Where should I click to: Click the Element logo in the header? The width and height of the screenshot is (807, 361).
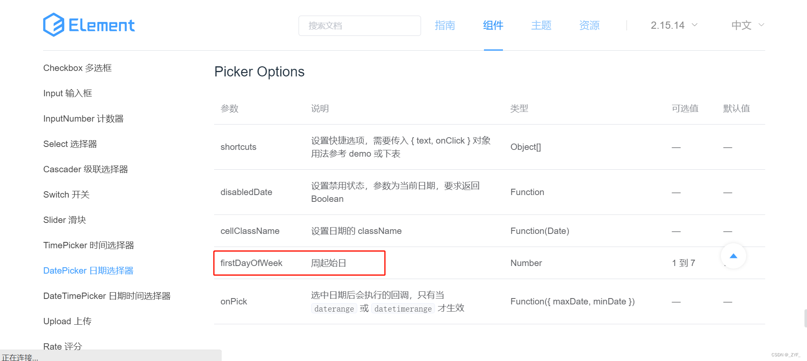[x=89, y=25]
